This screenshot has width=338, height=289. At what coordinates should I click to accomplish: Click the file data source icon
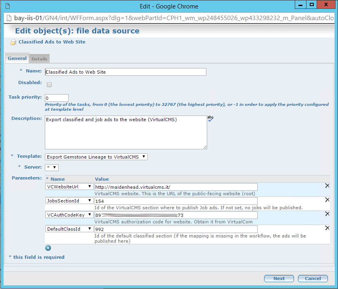tap(13, 42)
